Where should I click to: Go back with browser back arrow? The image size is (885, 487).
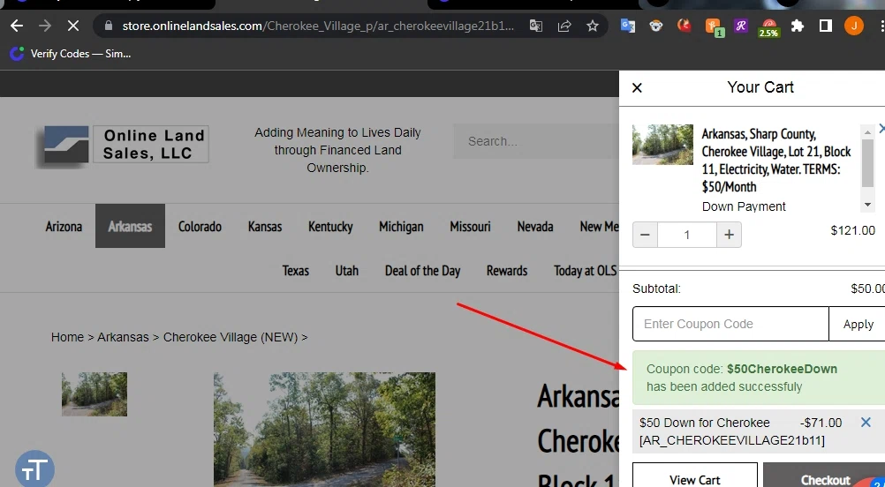17,26
